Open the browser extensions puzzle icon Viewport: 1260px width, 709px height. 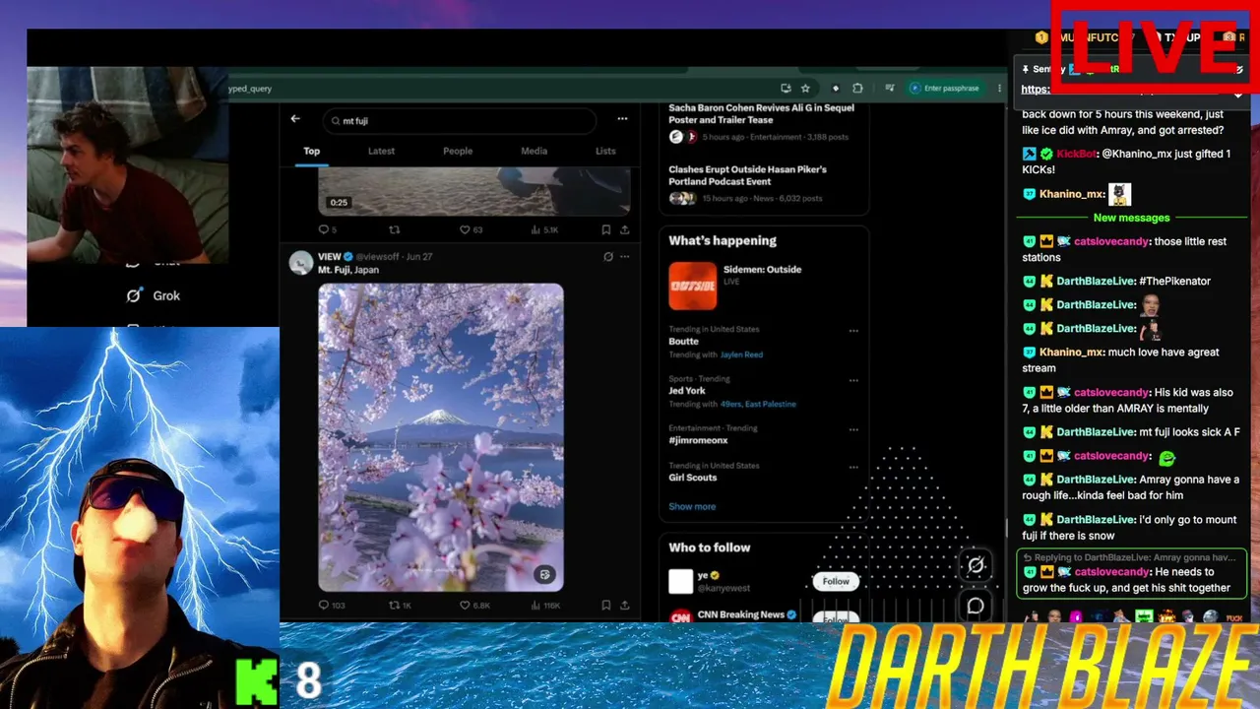tap(857, 88)
